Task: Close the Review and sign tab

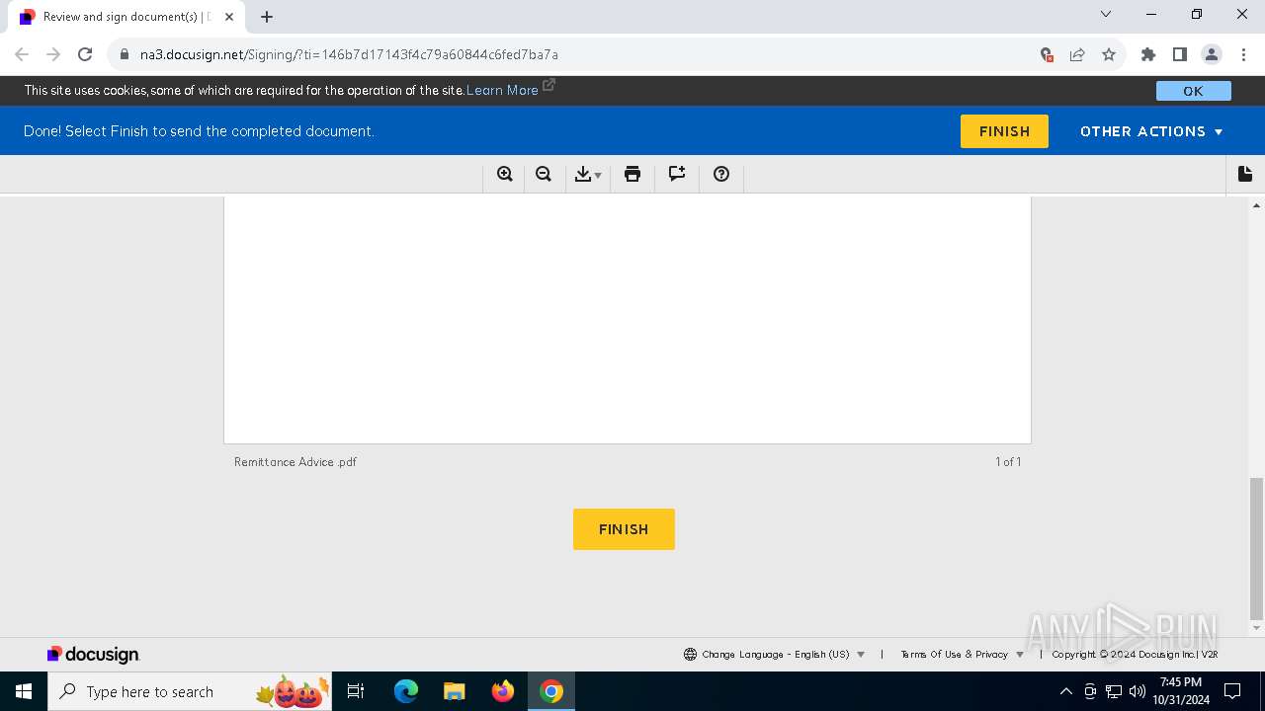Action: click(229, 17)
